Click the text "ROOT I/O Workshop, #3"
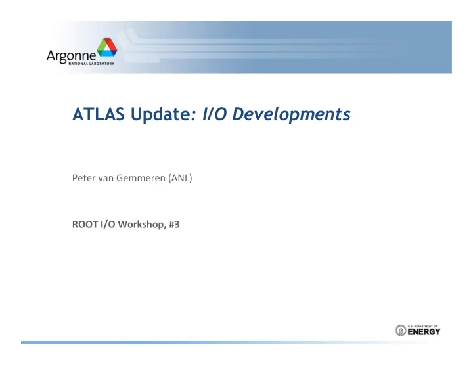This screenshot has width=473, height=366. (125, 224)
